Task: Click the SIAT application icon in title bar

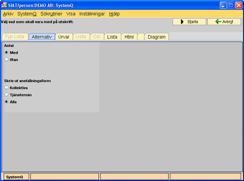Action: (x=4, y=5)
